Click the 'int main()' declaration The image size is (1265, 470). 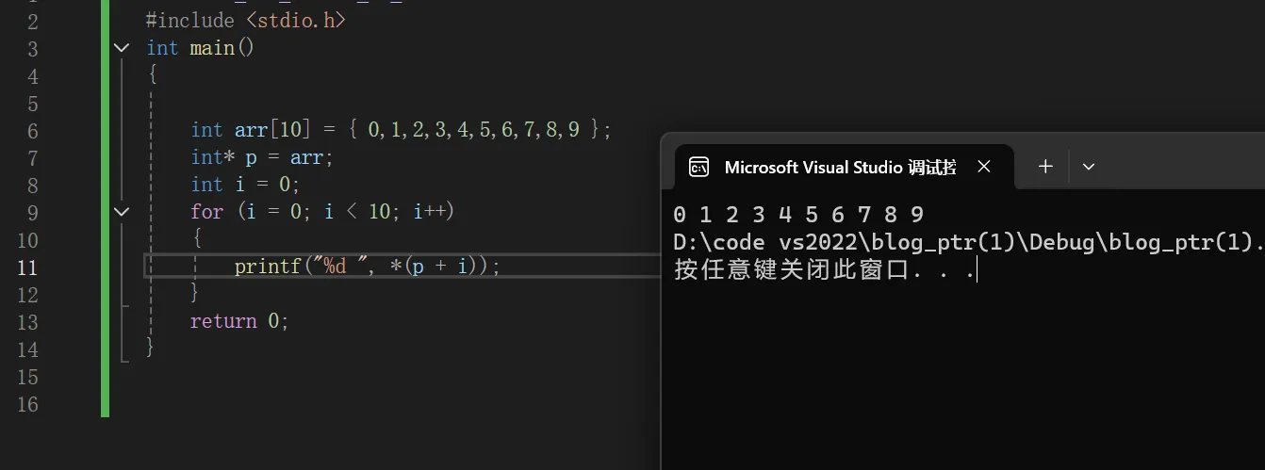pos(201,47)
